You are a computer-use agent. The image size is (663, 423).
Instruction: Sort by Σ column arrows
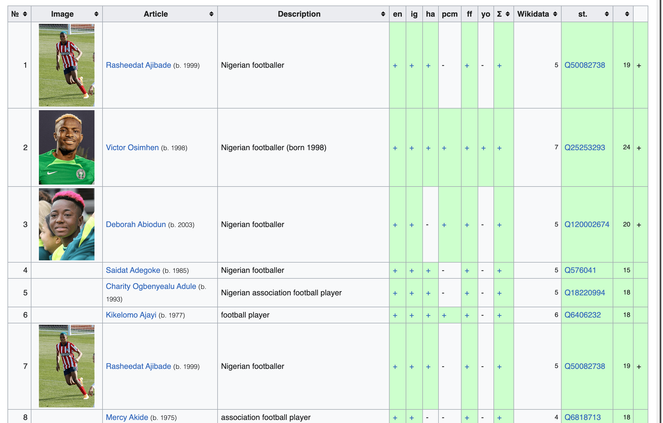point(507,14)
